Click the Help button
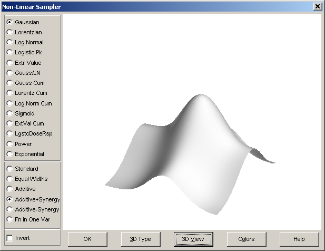 pyautogui.click(x=299, y=239)
